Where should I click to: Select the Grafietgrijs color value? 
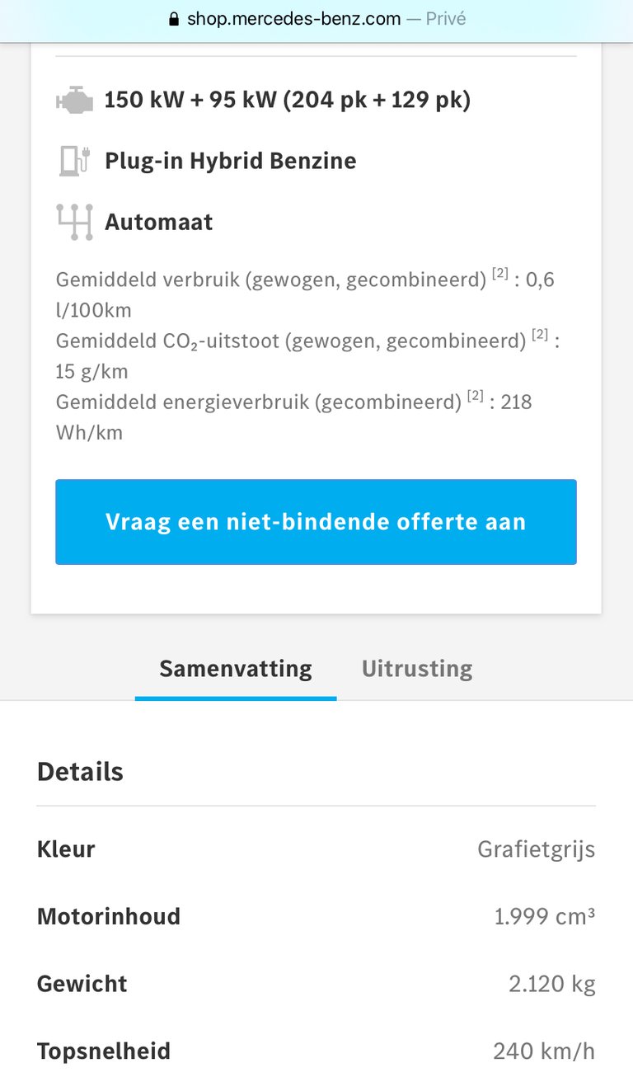(536, 849)
